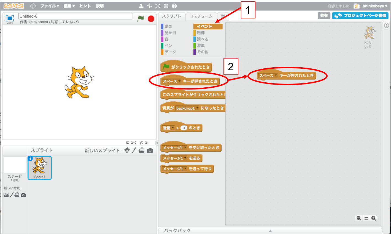Open the tips help panel
Viewport: 391px width, 234px height.
(x=387, y=26)
